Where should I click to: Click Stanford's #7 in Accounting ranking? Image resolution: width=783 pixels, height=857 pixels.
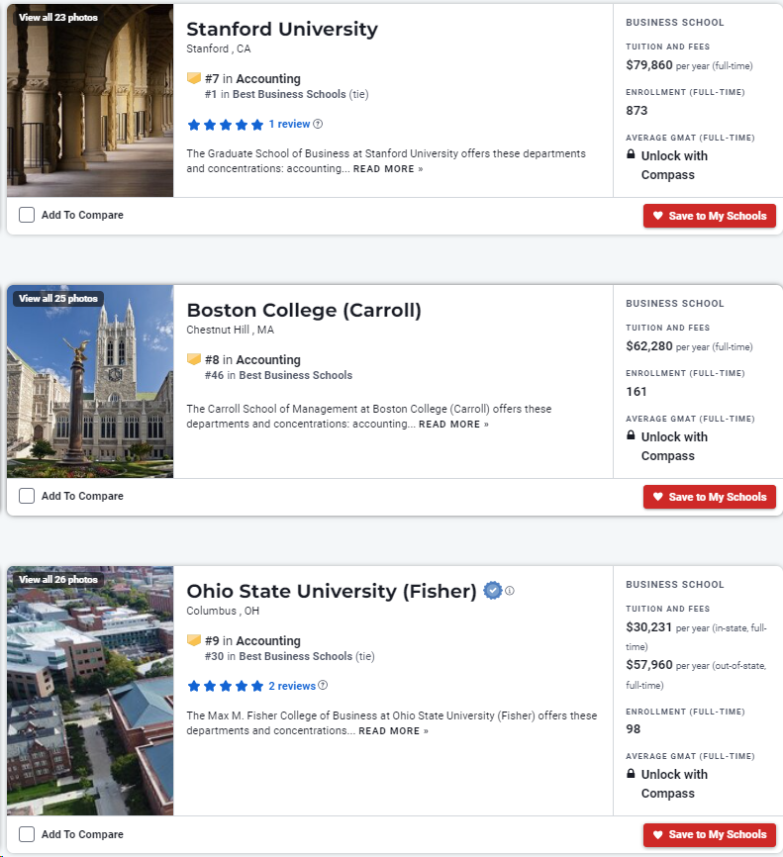(x=252, y=79)
